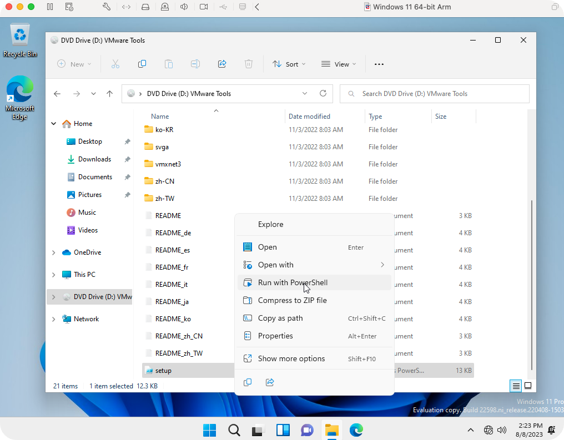Open the Open with submenu
Image resolution: width=564 pixels, height=440 pixels.
pos(314,265)
